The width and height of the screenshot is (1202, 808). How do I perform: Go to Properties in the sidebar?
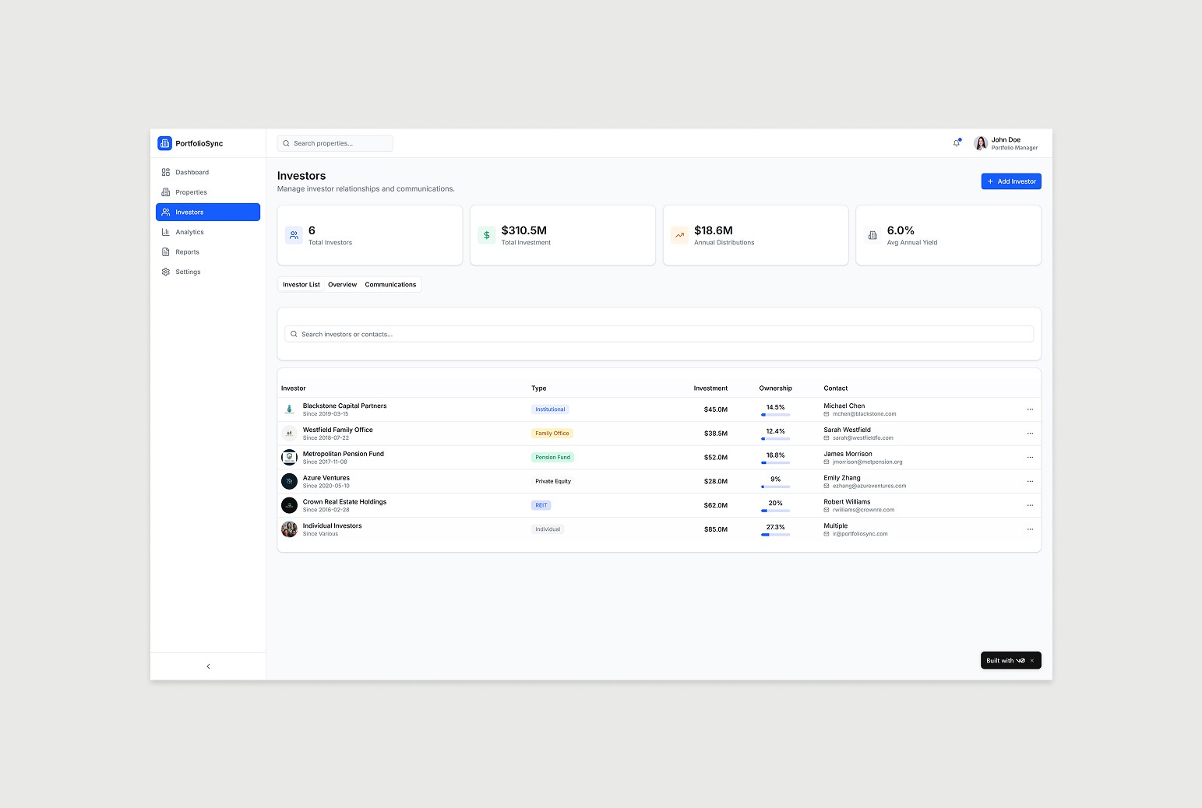[x=208, y=192]
